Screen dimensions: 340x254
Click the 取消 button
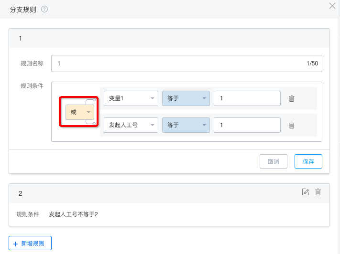coord(274,161)
